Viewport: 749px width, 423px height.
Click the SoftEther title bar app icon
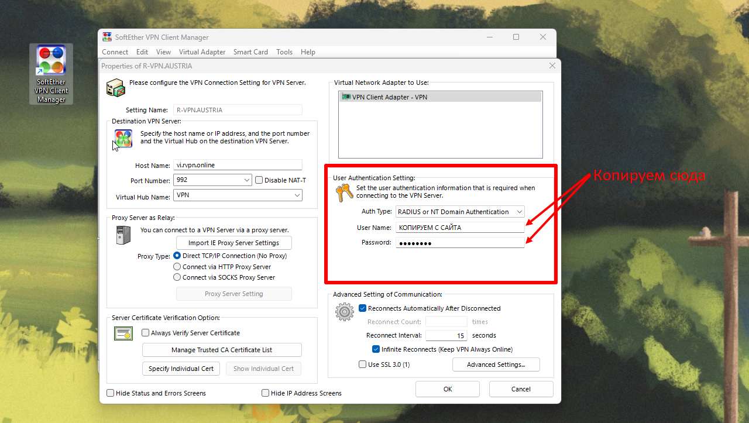(107, 37)
